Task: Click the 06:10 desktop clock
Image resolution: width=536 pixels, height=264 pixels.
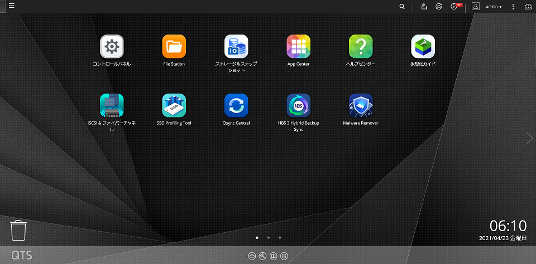Action: pyautogui.click(x=508, y=226)
